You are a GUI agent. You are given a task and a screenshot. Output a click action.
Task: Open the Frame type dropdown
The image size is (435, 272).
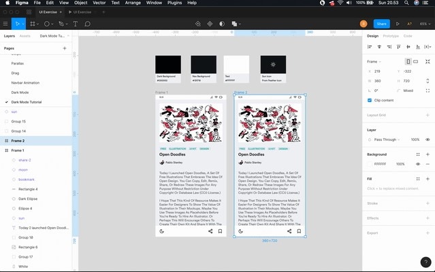click(x=374, y=61)
